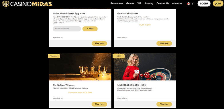Viewport: 224px width, 109px height.
Task: Click PLAY NOW! link in Game of the Month
Action: point(145,25)
